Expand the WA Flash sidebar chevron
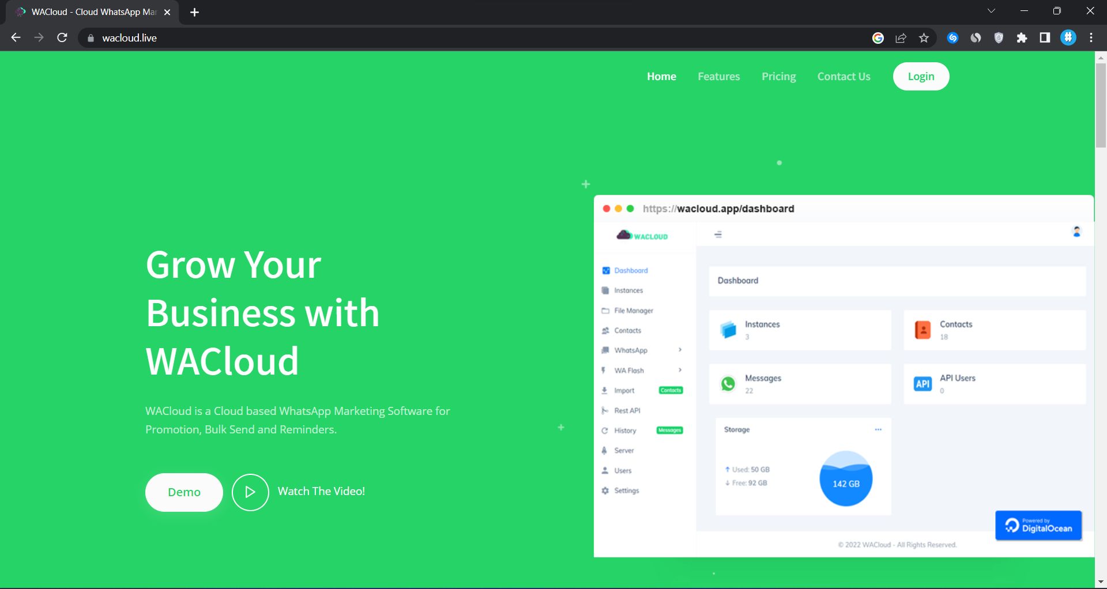Viewport: 1107px width, 589px height. pos(680,370)
